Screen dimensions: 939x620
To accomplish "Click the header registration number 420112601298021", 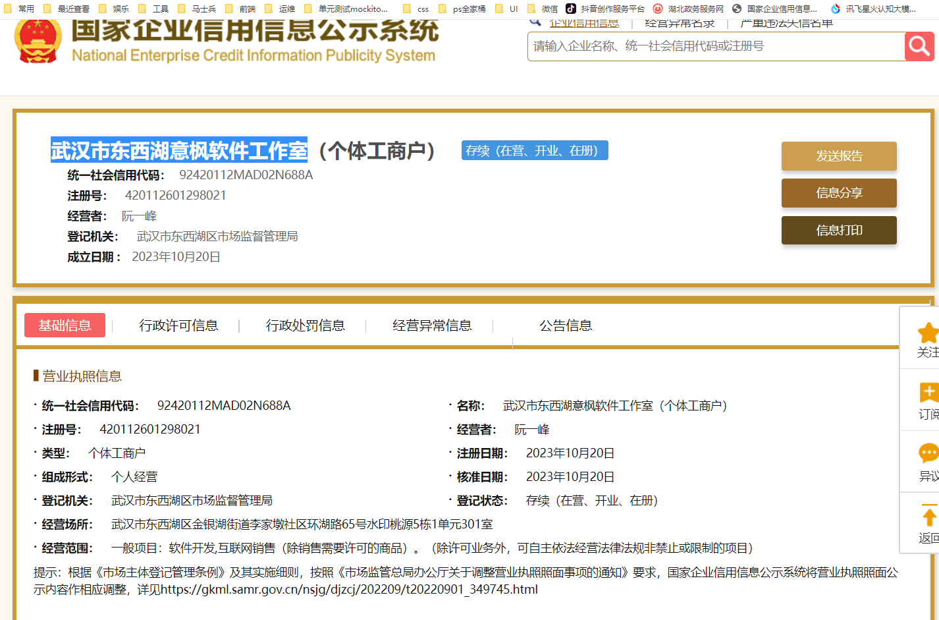I will click(x=176, y=196).
